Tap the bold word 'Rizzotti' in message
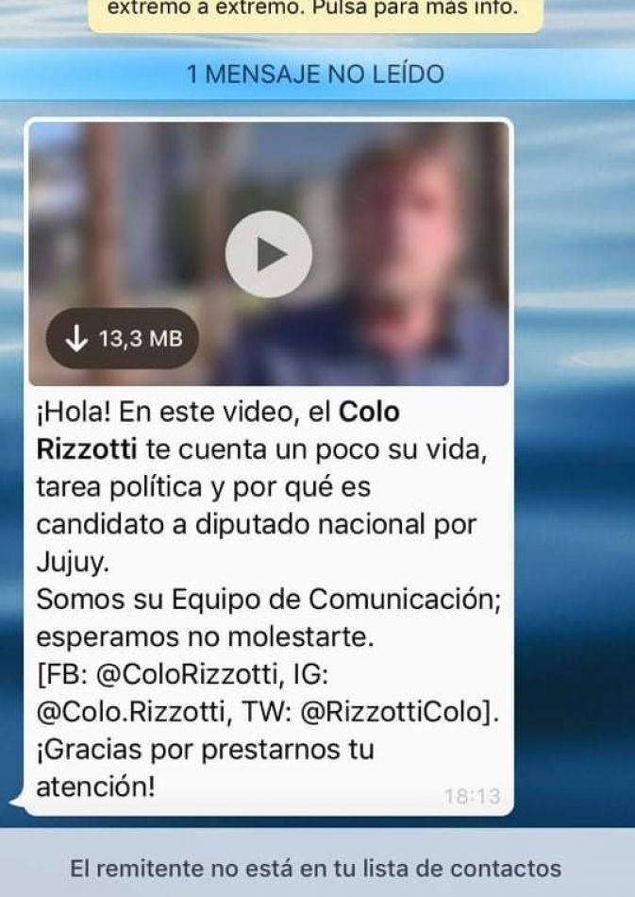Viewport: 635px width, 897px height. point(86,449)
